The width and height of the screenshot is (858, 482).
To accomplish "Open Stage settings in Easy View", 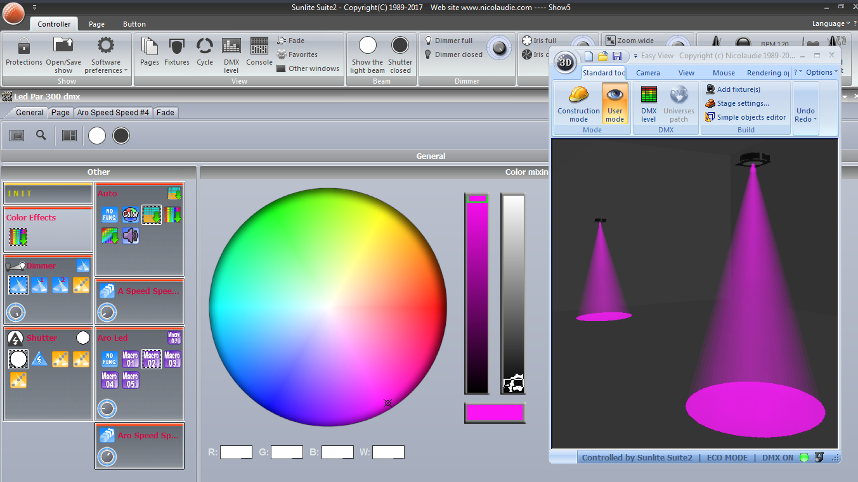I will pos(742,103).
